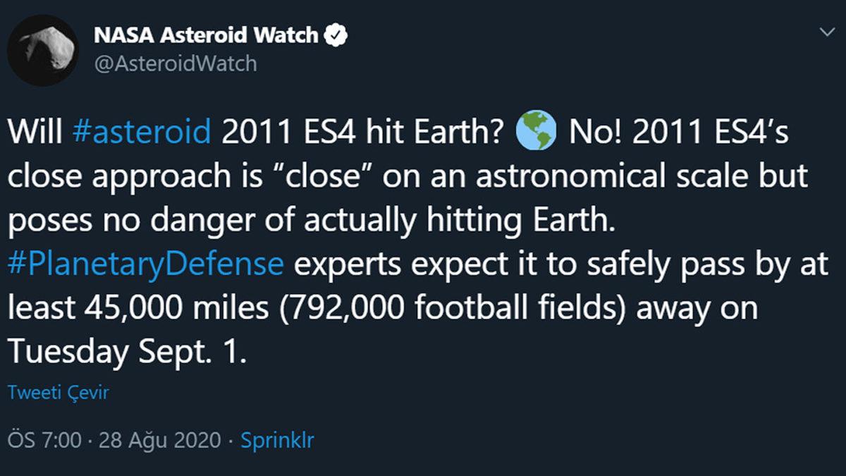Open the NASA Asteroid Watch profile name

206,35
